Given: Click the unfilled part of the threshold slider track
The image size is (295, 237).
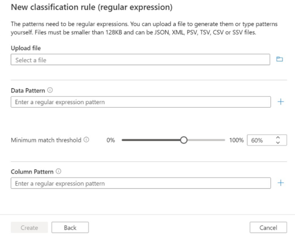Looking at the screenshot, I should pyautogui.click(x=206, y=140).
